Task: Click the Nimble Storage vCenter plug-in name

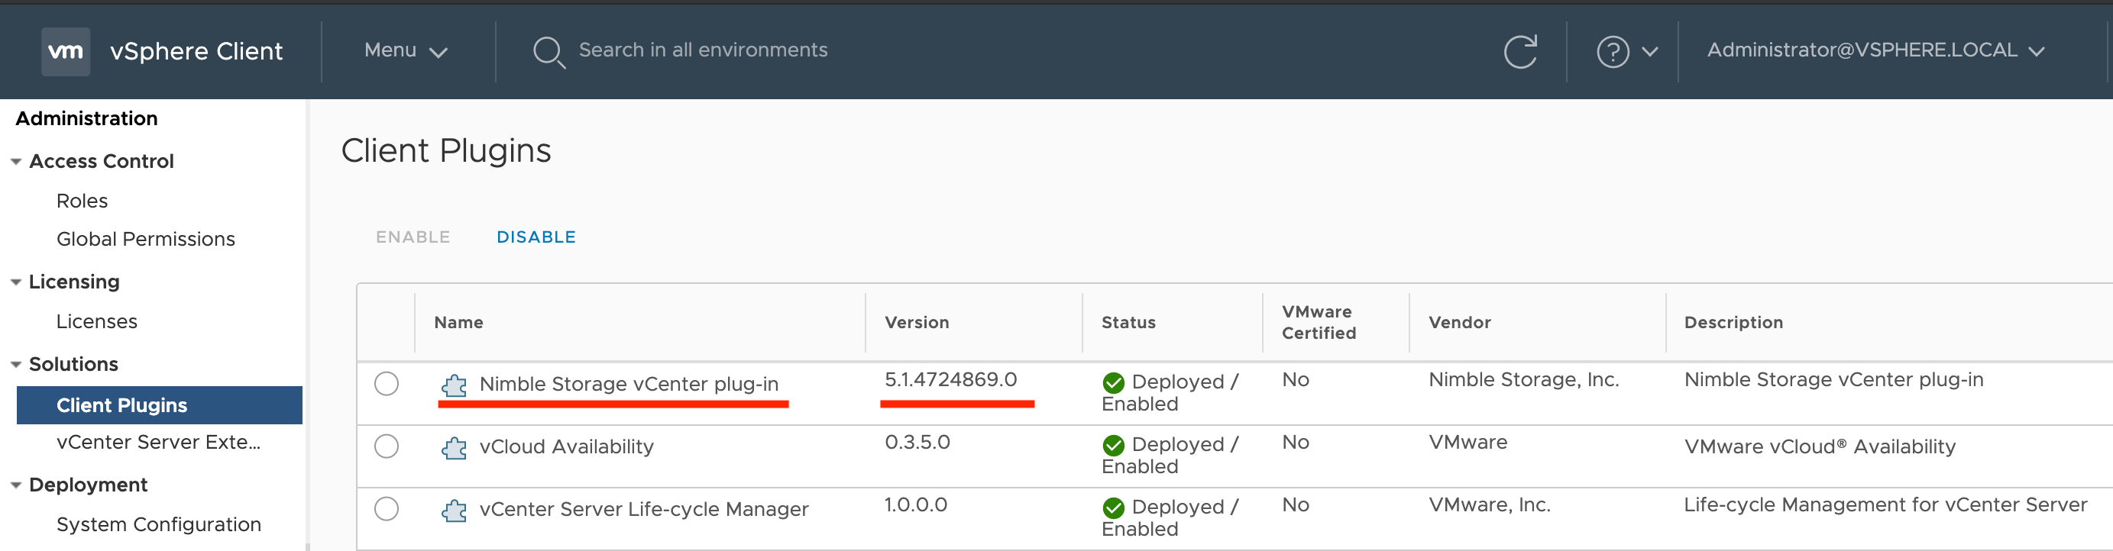Action: pyautogui.click(x=629, y=384)
